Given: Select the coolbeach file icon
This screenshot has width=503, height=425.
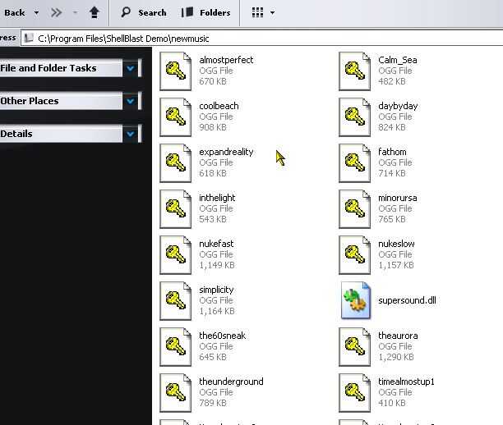Looking at the screenshot, I should [x=175, y=117].
